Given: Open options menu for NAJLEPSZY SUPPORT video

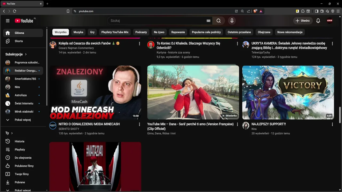Looking at the screenshot, I should [x=332, y=124].
